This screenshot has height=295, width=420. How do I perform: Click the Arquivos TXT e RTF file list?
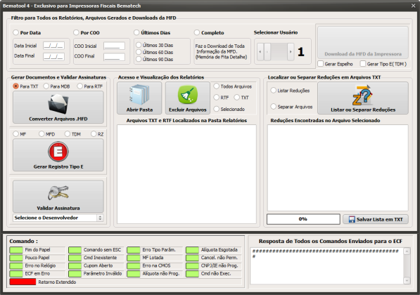coord(186,174)
